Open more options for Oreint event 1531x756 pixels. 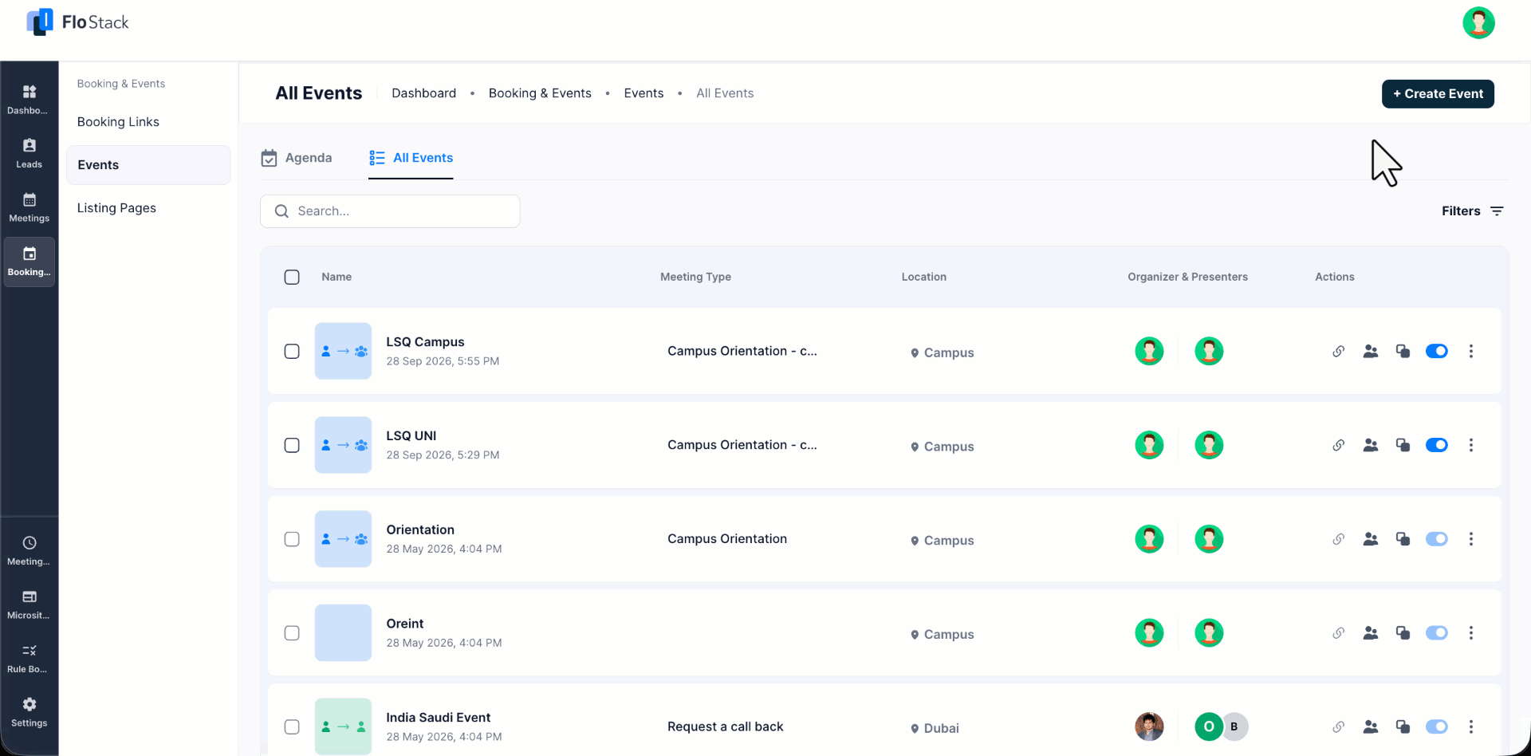(x=1471, y=633)
